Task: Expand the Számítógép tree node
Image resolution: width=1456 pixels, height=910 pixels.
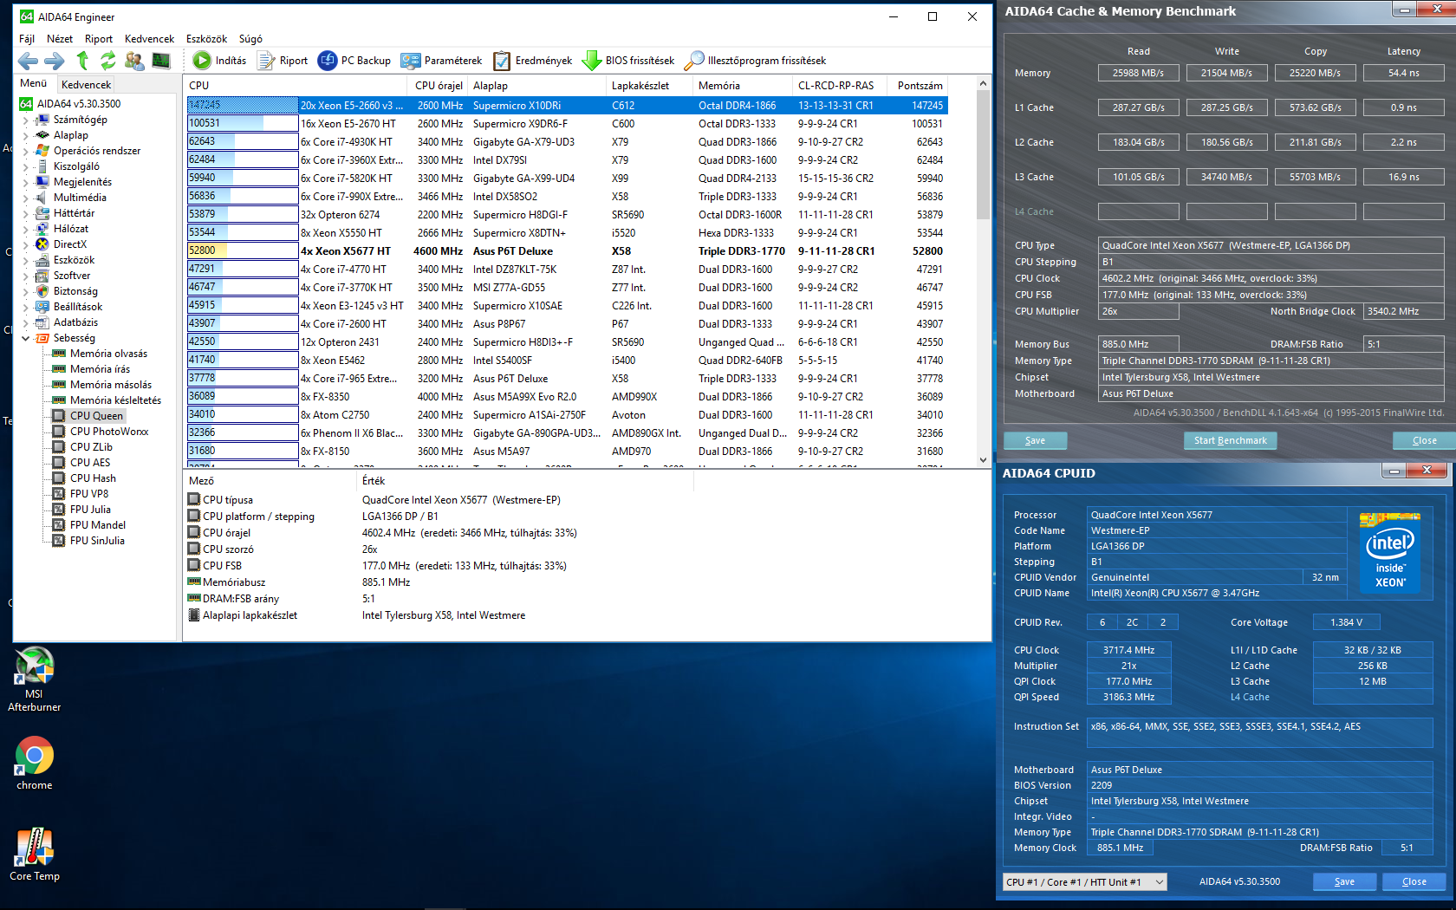Action: tap(25, 120)
